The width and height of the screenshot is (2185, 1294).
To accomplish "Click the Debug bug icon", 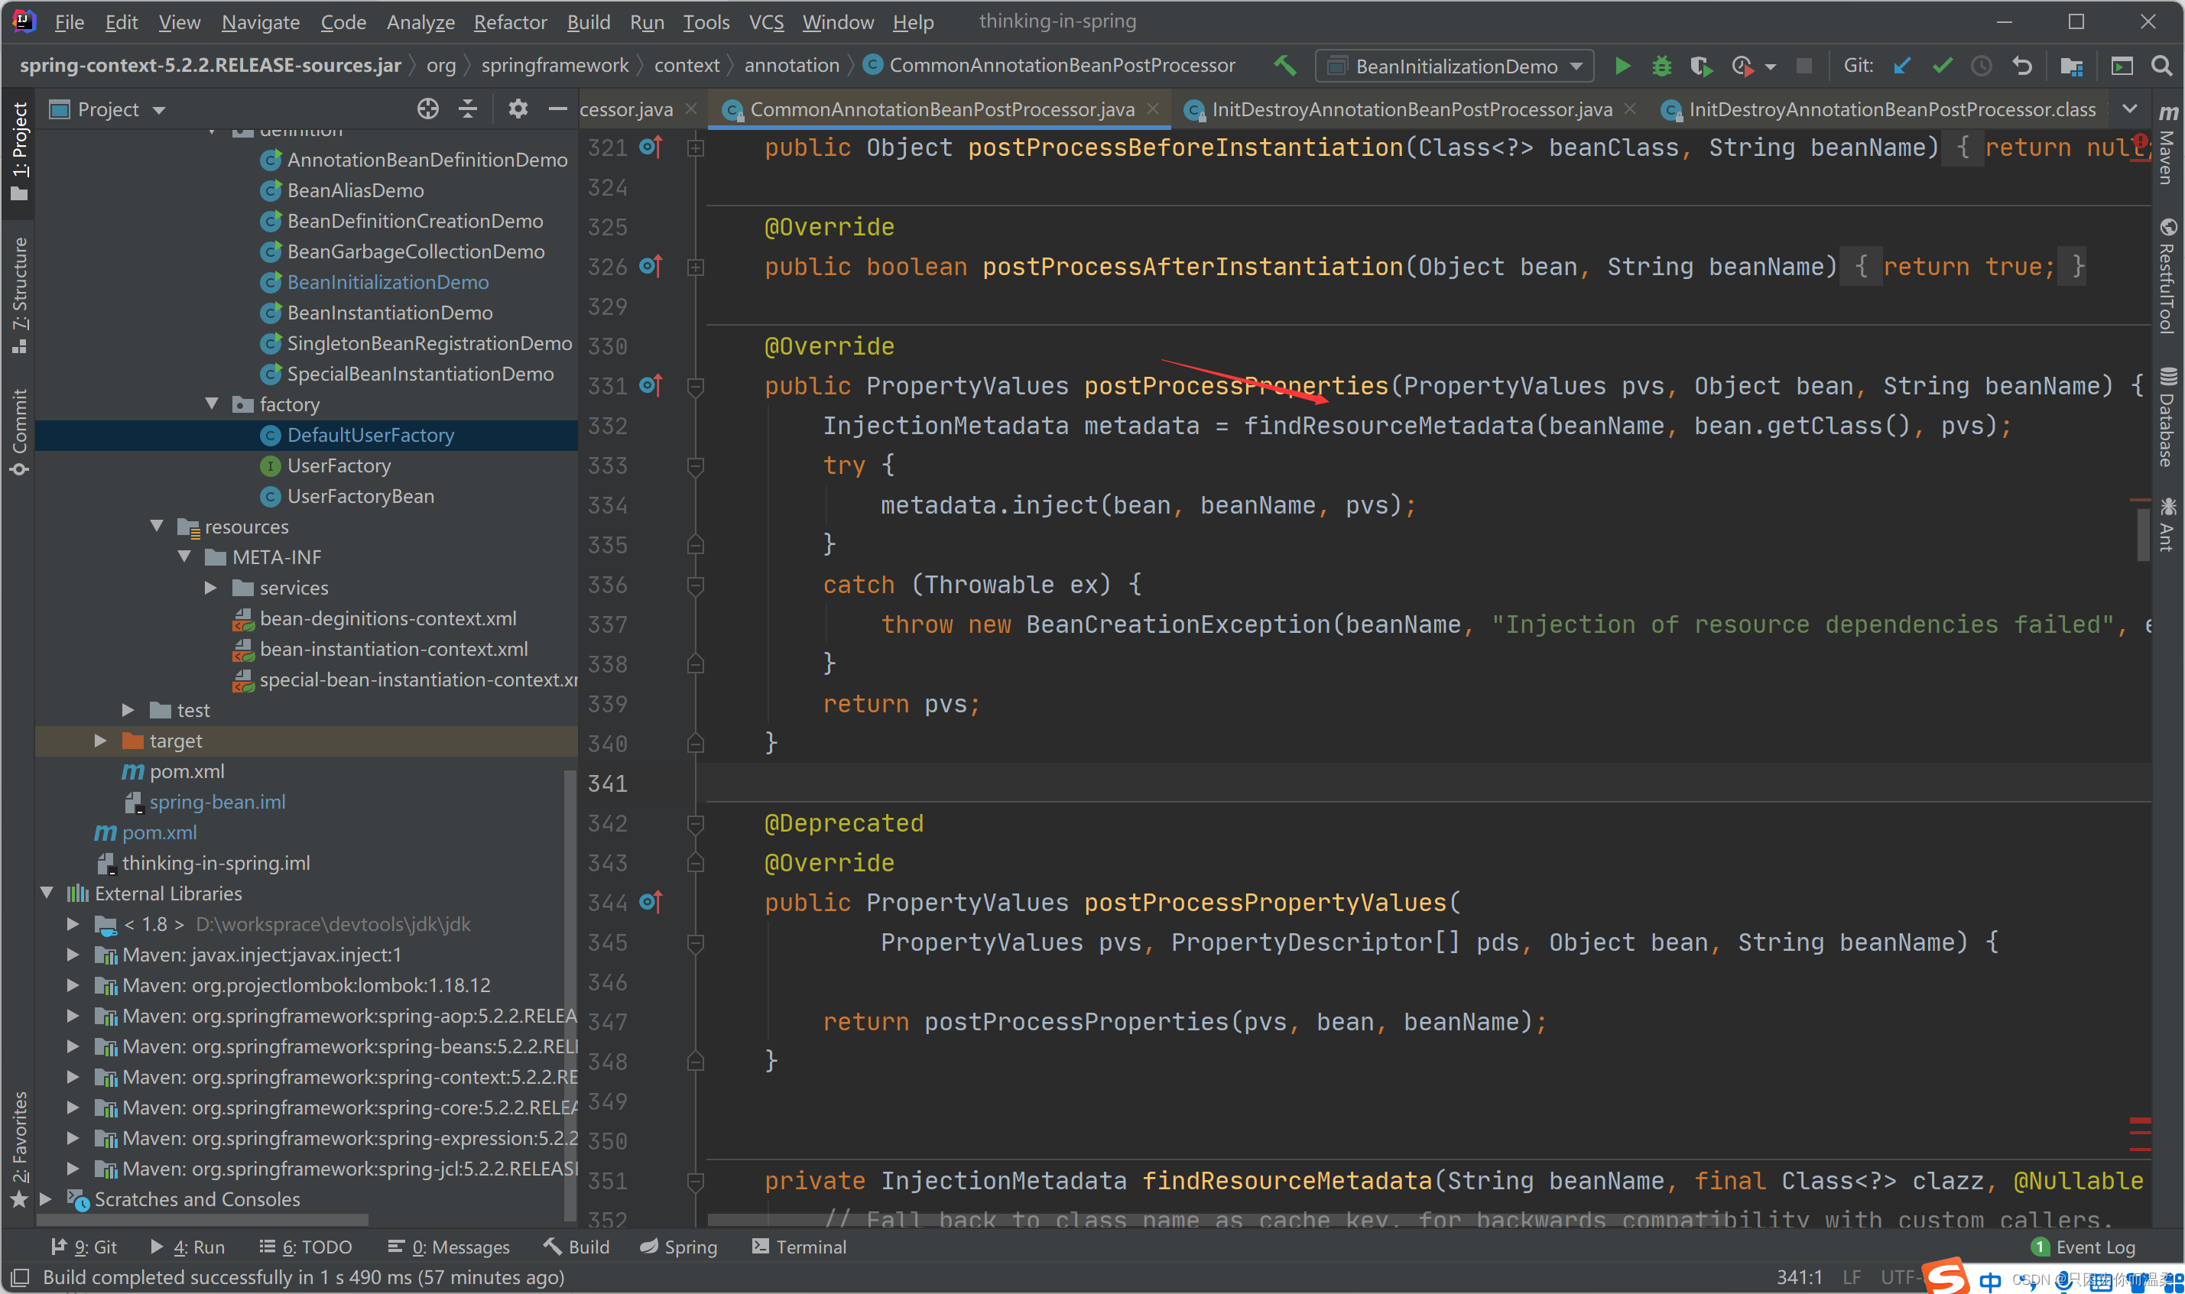I will click(x=1662, y=66).
